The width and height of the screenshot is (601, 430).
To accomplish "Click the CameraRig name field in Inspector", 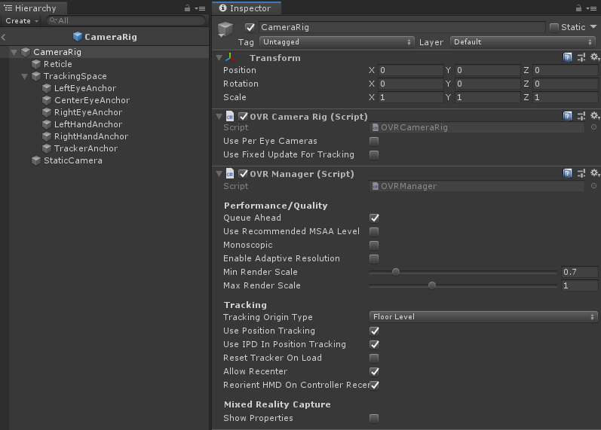I will click(x=402, y=27).
